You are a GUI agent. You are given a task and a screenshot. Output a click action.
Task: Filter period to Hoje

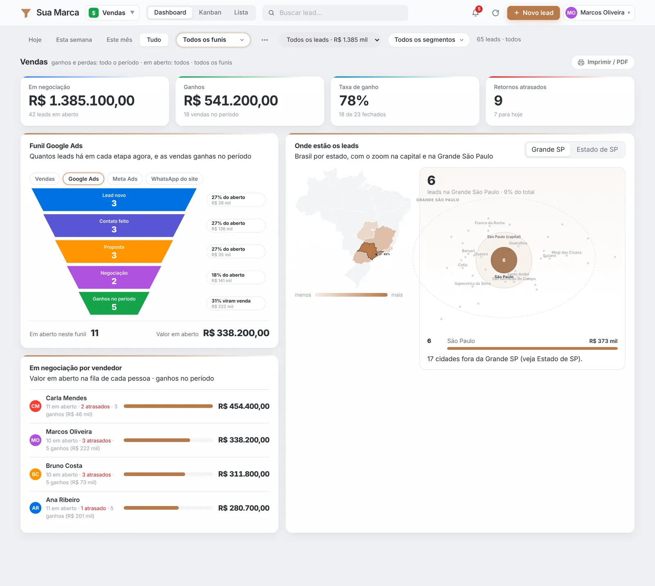point(35,40)
